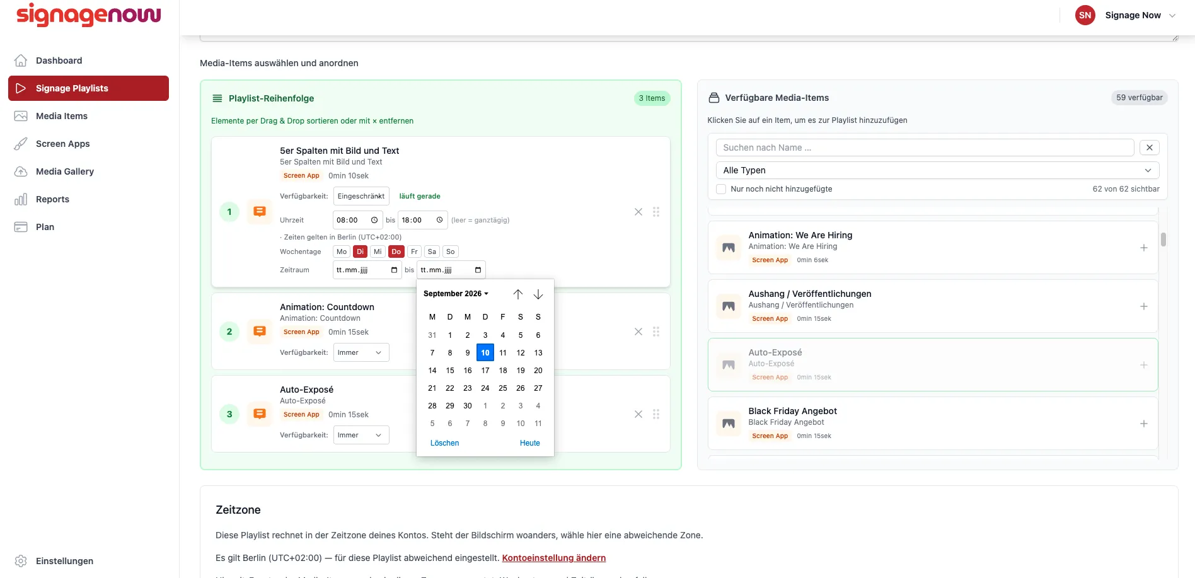Toggle the 'Nur noch nicht hinzugefügte' checkbox
The height and width of the screenshot is (578, 1195).
721,189
